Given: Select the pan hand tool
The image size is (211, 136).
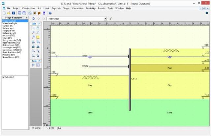Looking at the screenshot, I should [x=38, y=28].
